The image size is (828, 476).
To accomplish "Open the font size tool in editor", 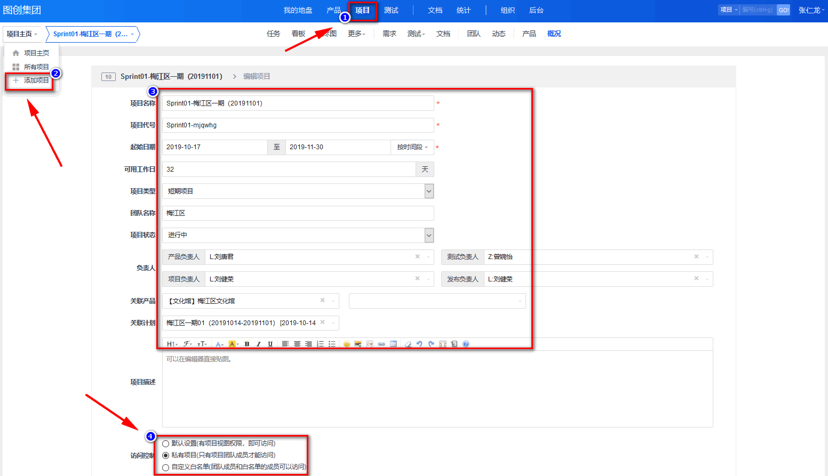I will pyautogui.click(x=202, y=344).
